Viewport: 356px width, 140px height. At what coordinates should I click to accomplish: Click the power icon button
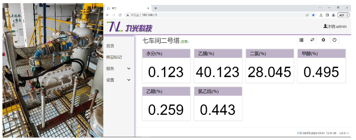(x=334, y=40)
